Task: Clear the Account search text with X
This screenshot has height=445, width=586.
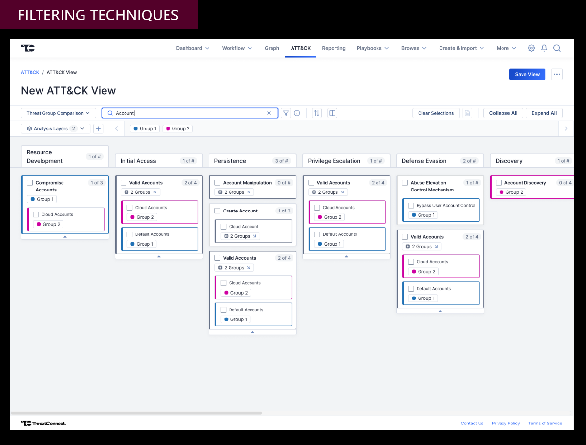Action: (269, 113)
